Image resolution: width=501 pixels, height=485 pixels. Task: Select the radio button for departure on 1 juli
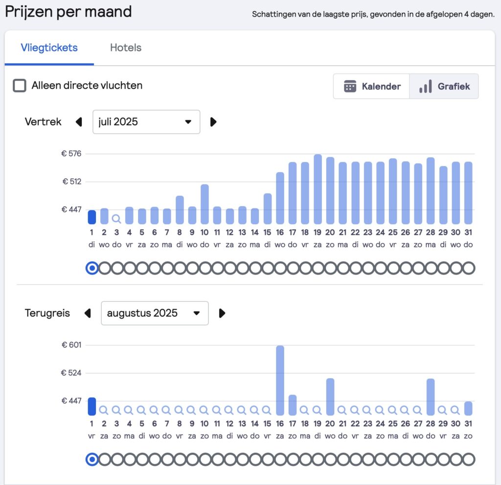pyautogui.click(x=92, y=268)
